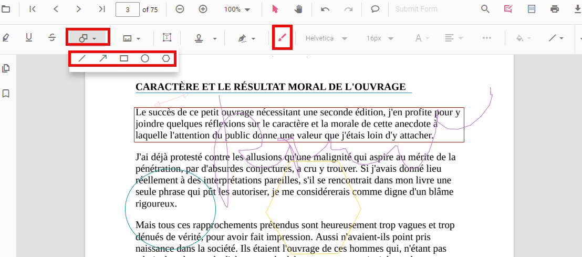Open the 100% zoom level dropdown
The width and height of the screenshot is (582, 257).
(x=237, y=9)
